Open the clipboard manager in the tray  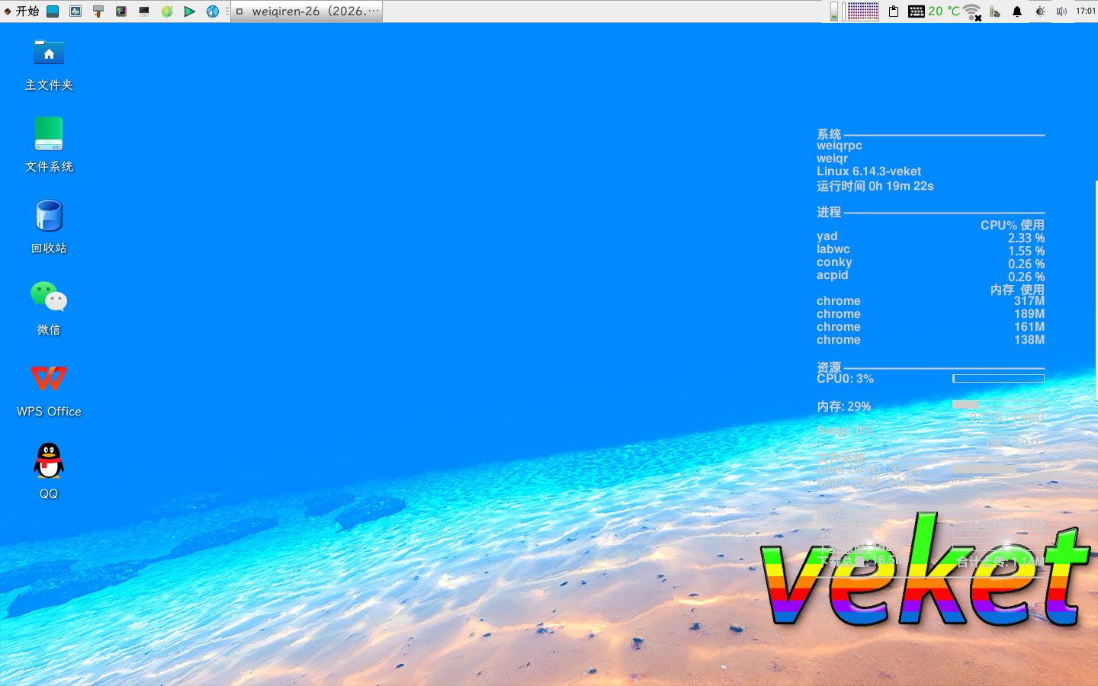(x=893, y=11)
